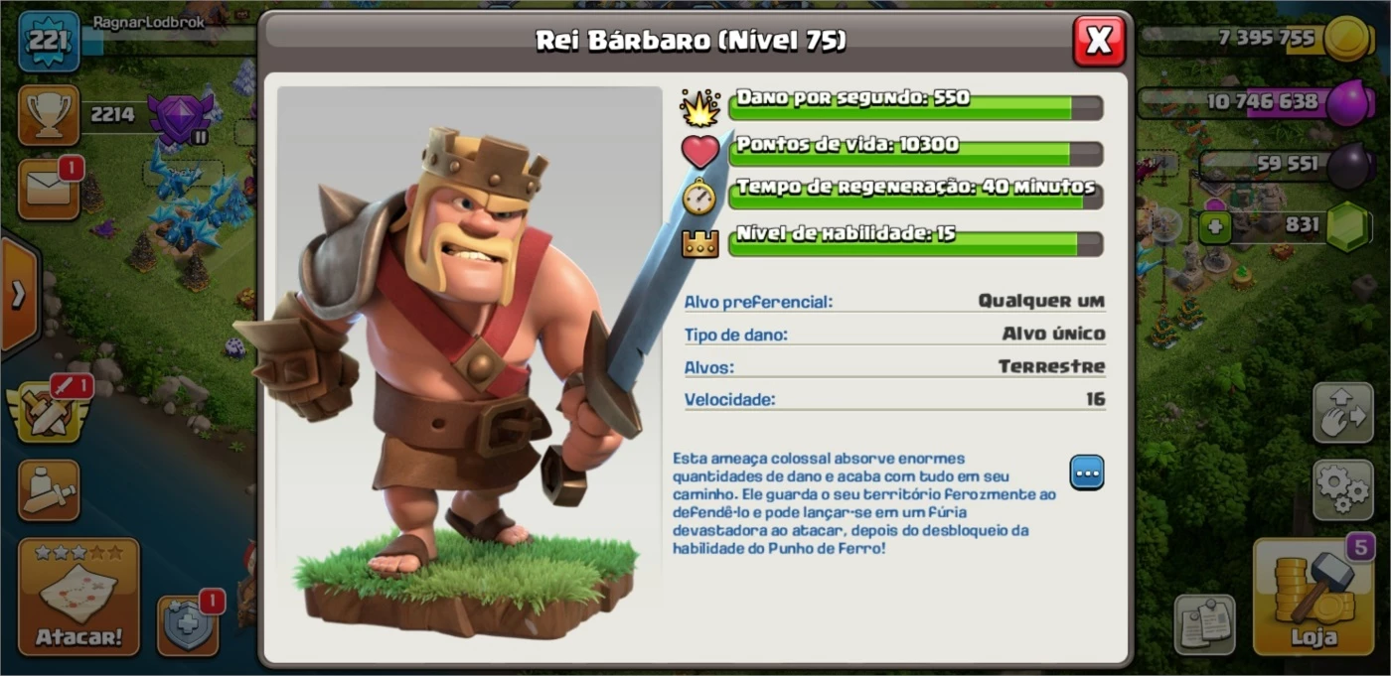Expand description with blue ellipsis button
1391x676 pixels.
coord(1087,473)
